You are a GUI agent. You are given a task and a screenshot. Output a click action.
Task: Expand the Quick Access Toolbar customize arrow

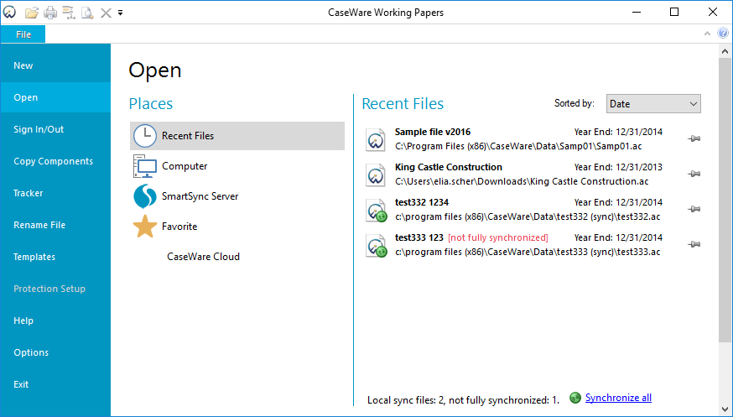tap(120, 13)
